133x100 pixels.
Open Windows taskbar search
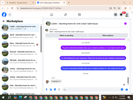pos(9,97)
